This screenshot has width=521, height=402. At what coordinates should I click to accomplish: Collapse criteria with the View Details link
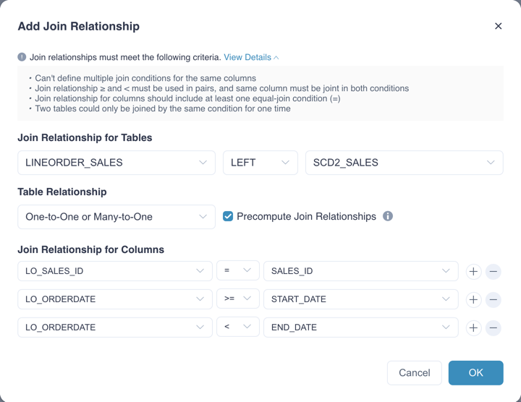pos(250,57)
